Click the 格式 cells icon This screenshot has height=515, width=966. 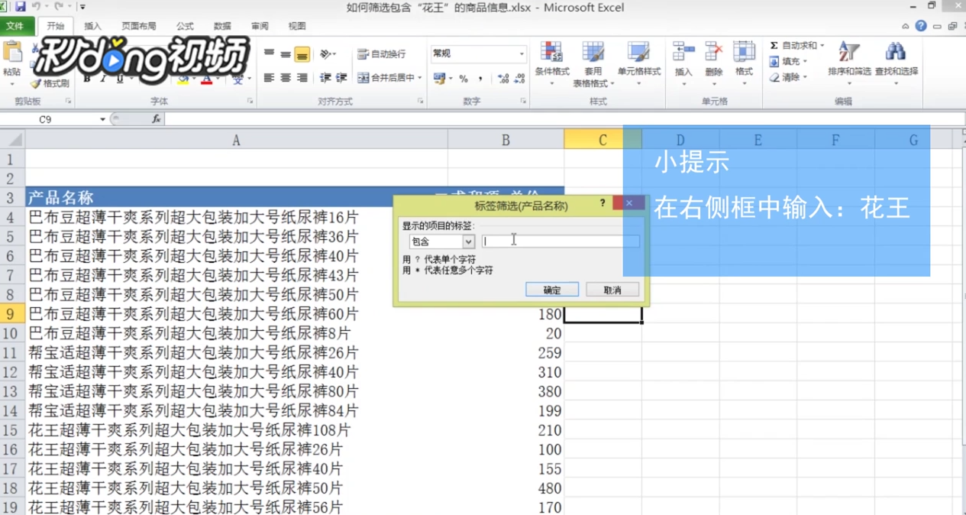click(x=744, y=52)
